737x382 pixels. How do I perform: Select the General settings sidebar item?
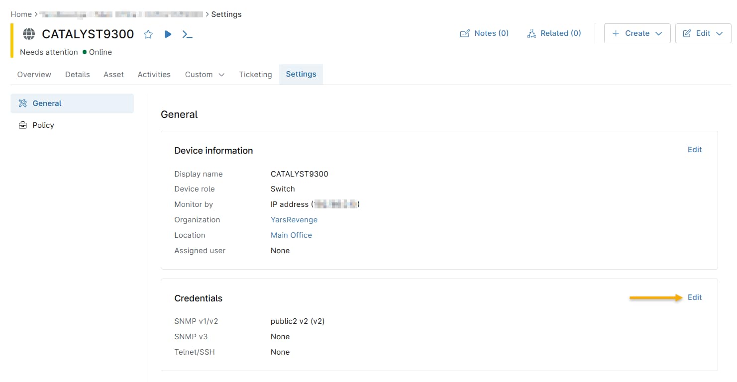[x=72, y=103]
